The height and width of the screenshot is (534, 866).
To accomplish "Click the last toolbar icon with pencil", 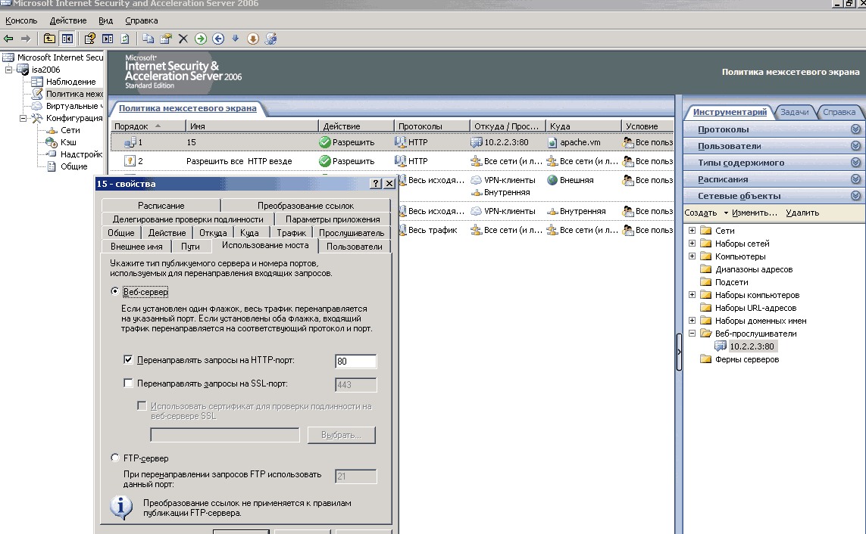I will pos(270,39).
